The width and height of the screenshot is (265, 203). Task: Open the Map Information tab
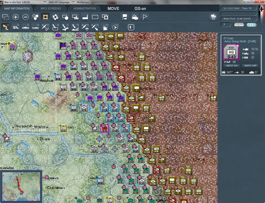tap(17, 9)
